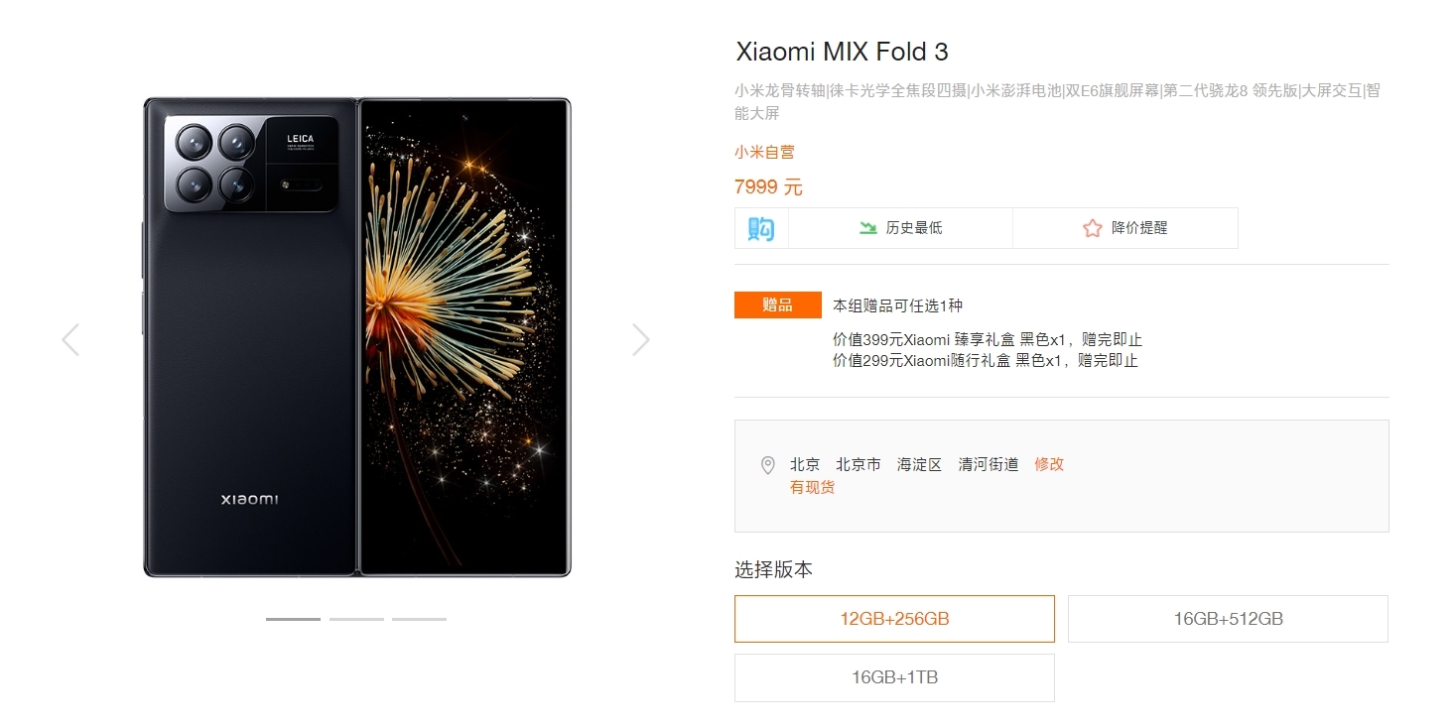Image resolution: width=1454 pixels, height=727 pixels.
Task: Click the blue shopping assistant icon
Action: [761, 228]
